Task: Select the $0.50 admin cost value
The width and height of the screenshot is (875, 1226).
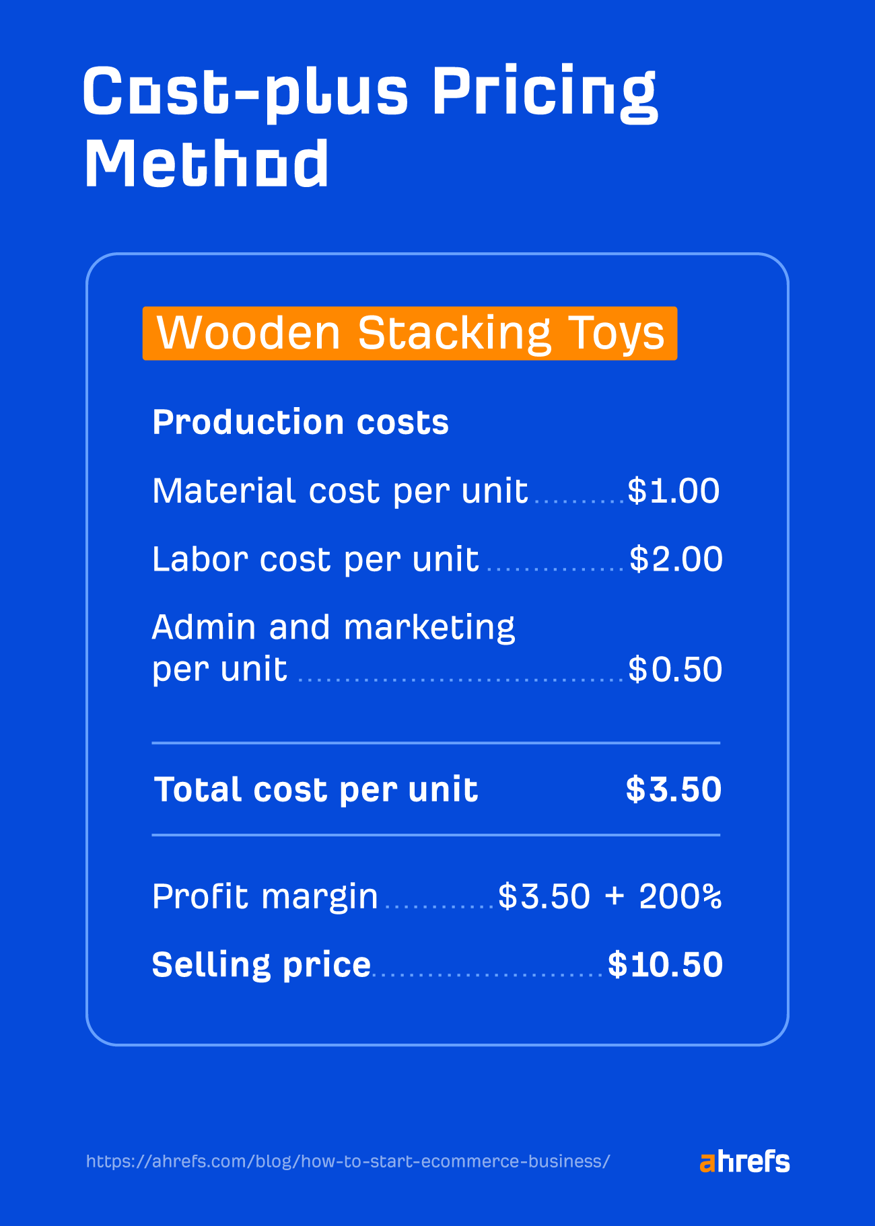Action: click(674, 670)
